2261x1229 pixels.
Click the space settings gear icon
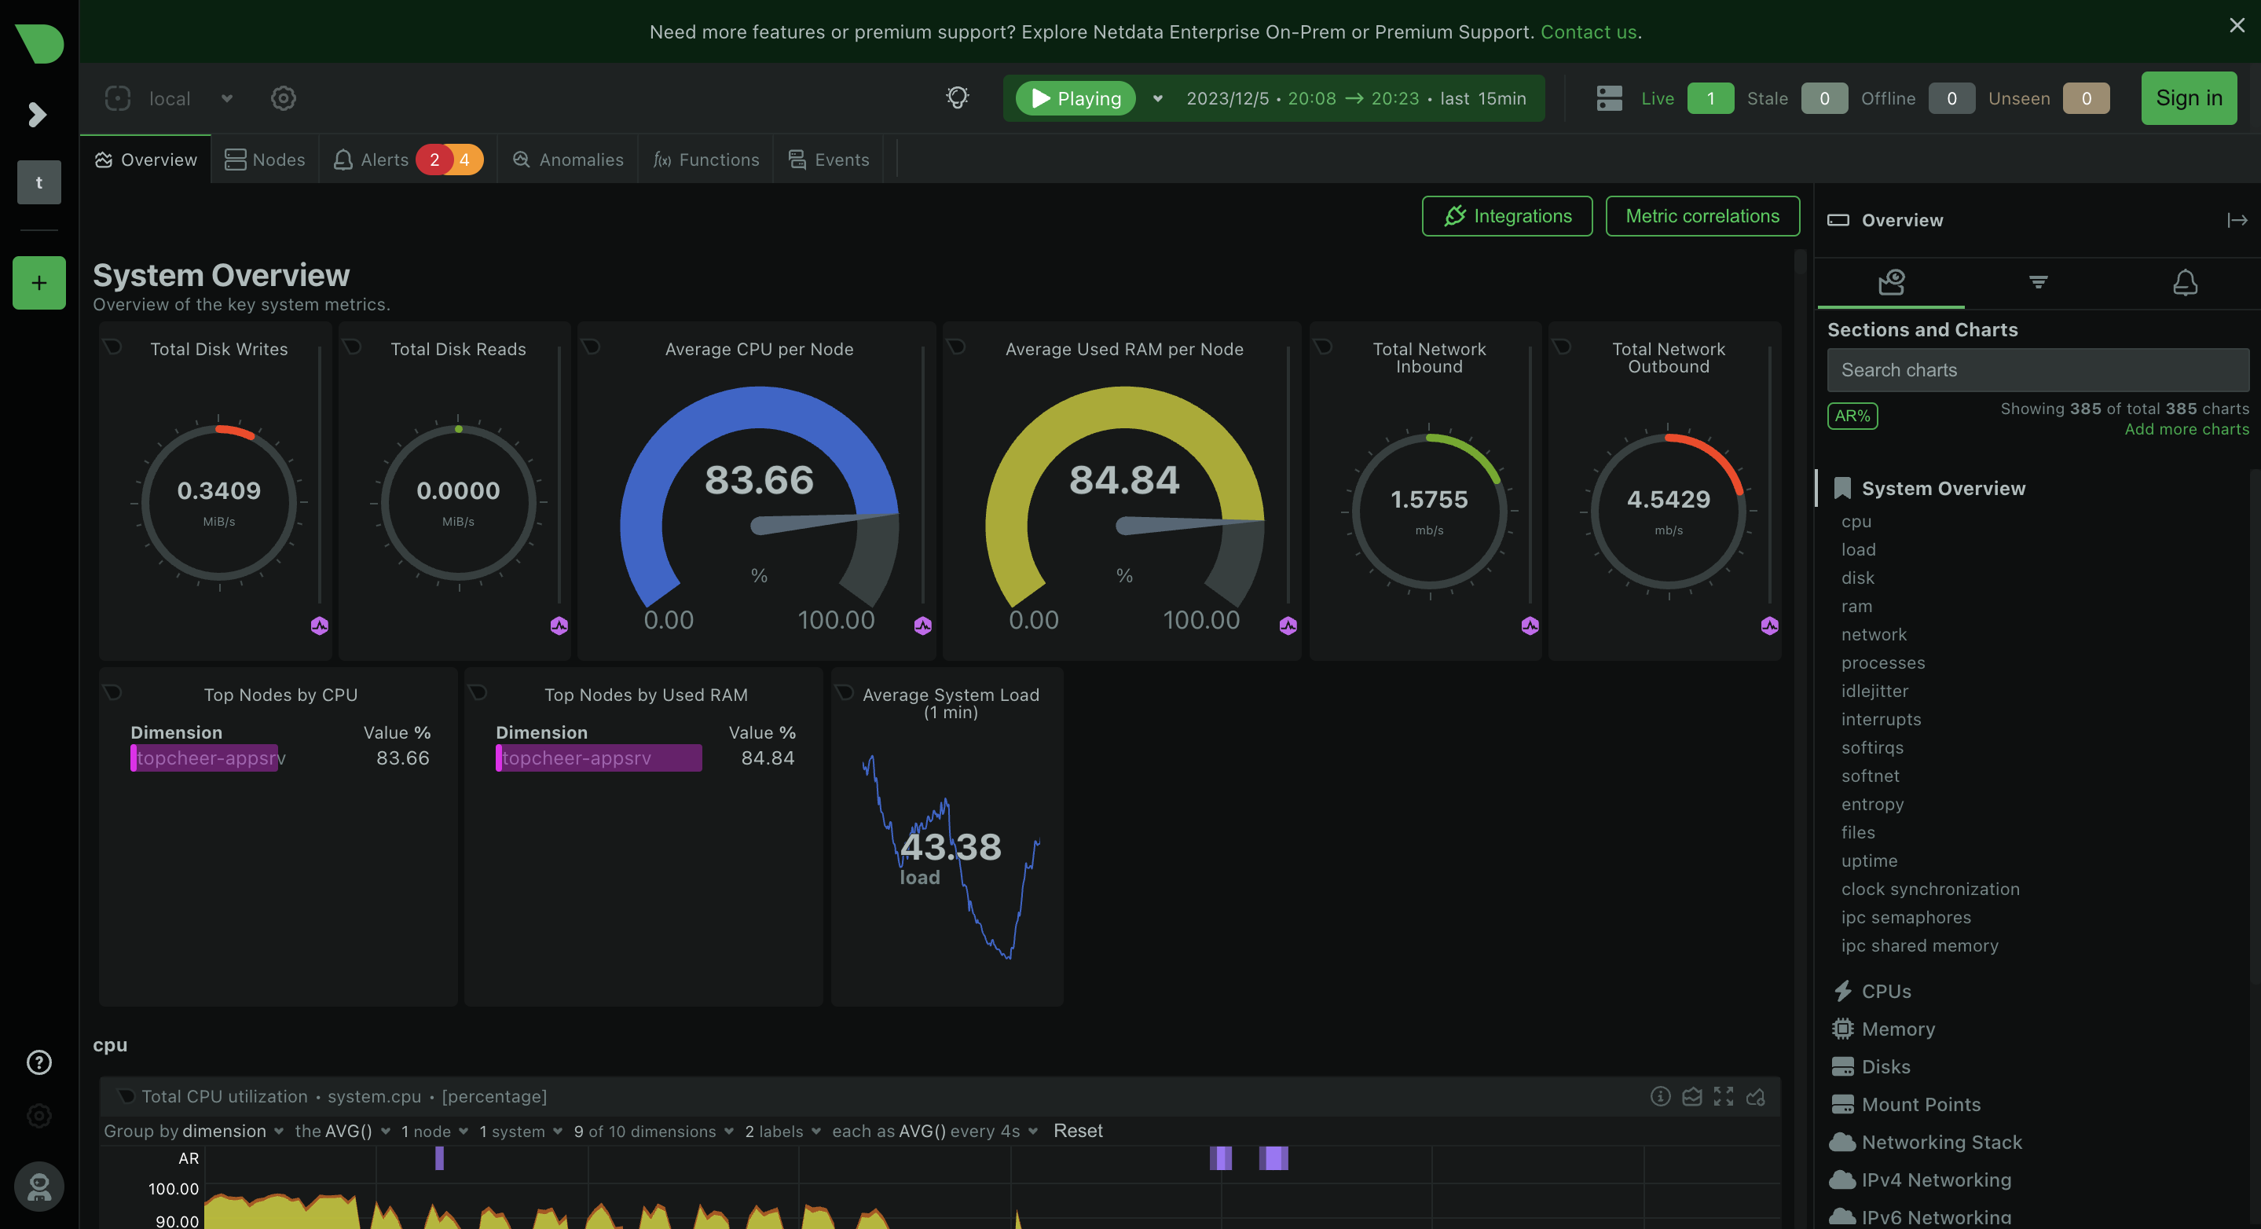point(283,98)
